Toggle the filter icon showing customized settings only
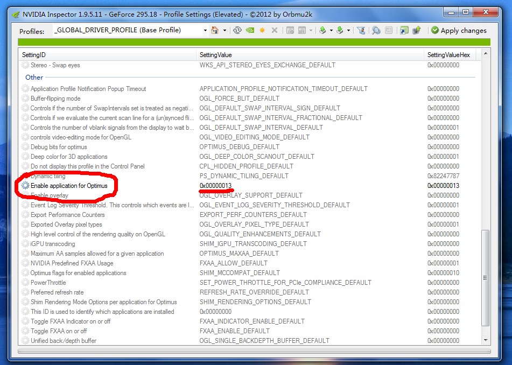Viewport: 512px width, 365px height. click(x=361, y=30)
